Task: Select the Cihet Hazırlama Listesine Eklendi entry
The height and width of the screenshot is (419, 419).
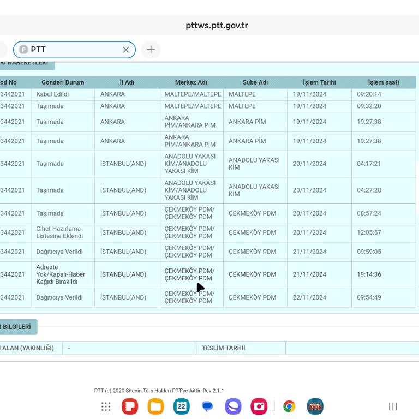Action: 59,232
